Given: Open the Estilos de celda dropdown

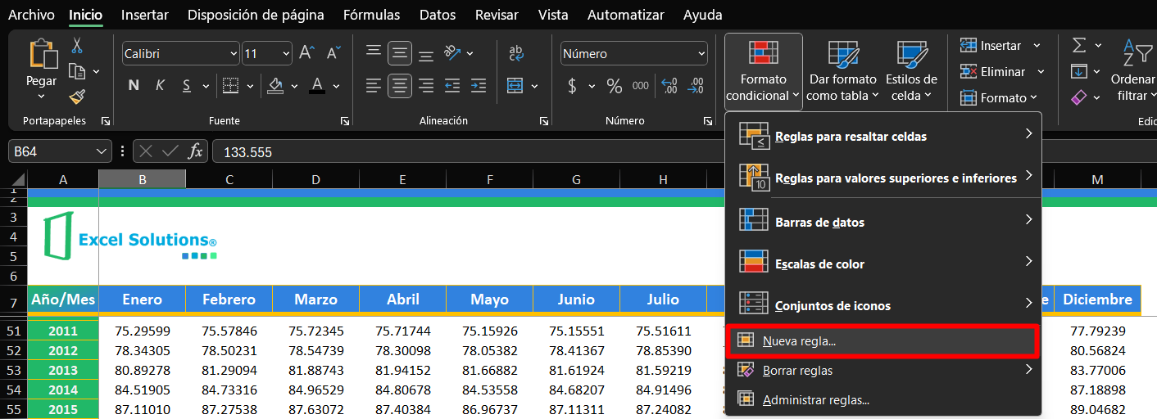Looking at the screenshot, I should [x=911, y=70].
